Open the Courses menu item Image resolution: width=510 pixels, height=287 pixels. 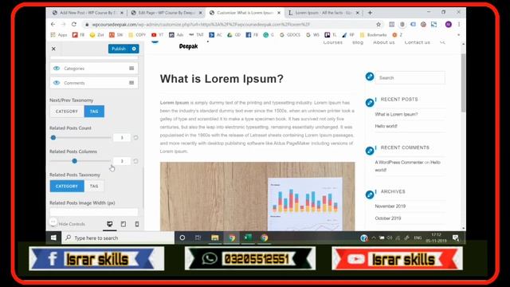[x=333, y=42]
